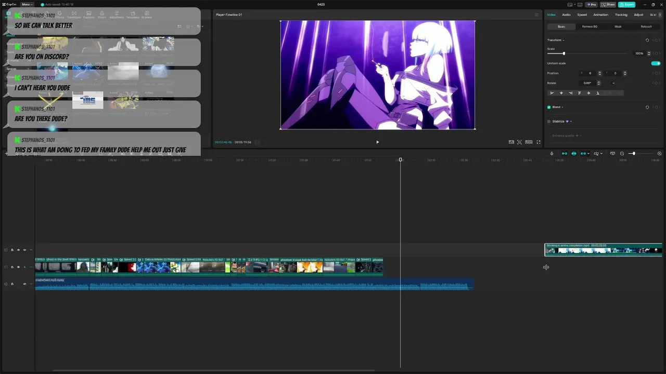Open the Adjust tab
This screenshot has height=374, width=666.
(638, 15)
